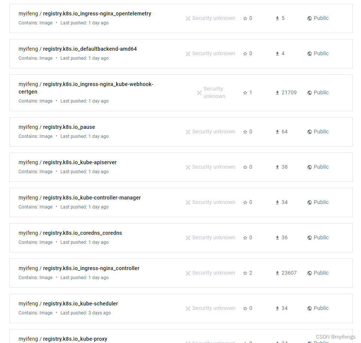The height and width of the screenshot is (343, 361).
Task: Open registry.k8s.io_kube-proxy repository link
Action: [x=75, y=339]
